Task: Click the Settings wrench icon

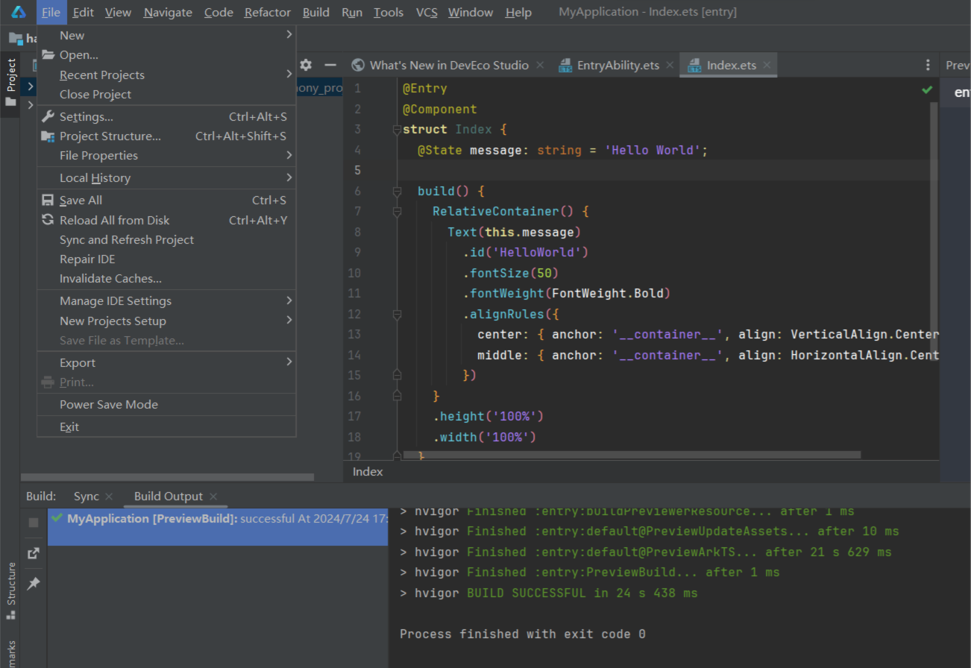Action: (x=48, y=117)
